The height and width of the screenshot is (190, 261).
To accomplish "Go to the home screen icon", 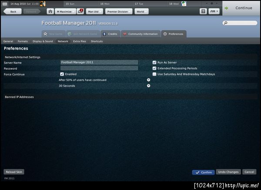I will [x=50, y=11].
